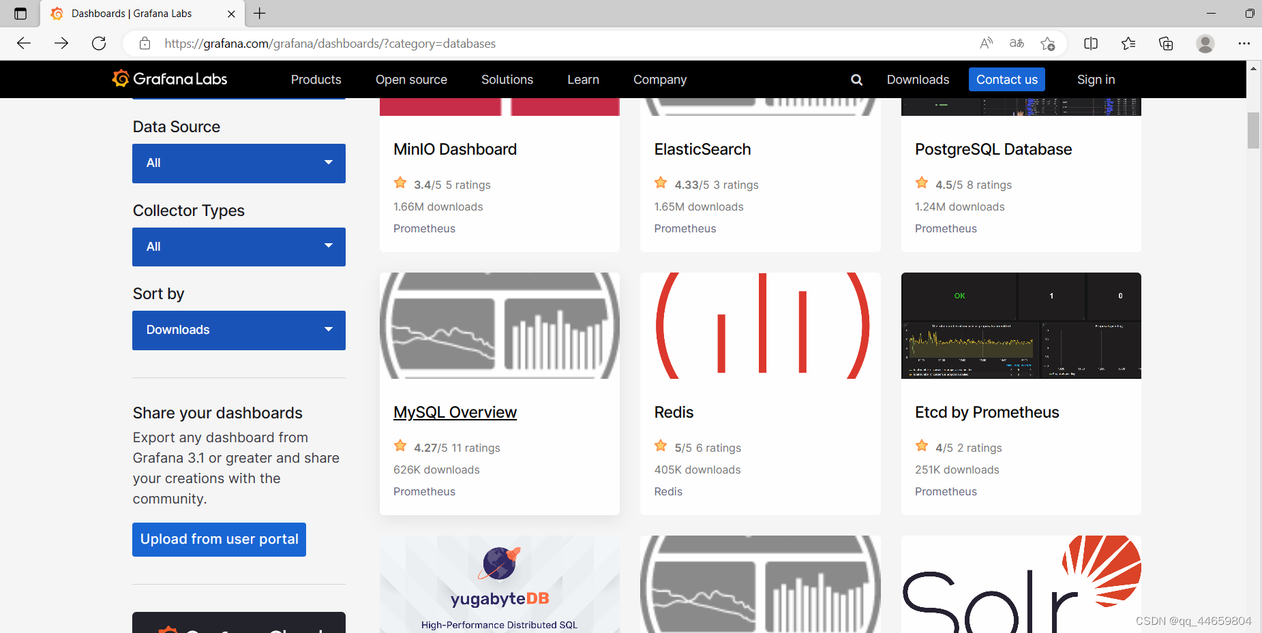The image size is (1262, 633).
Task: Close the Dashboards | Grafana Labs tab
Action: point(231,14)
